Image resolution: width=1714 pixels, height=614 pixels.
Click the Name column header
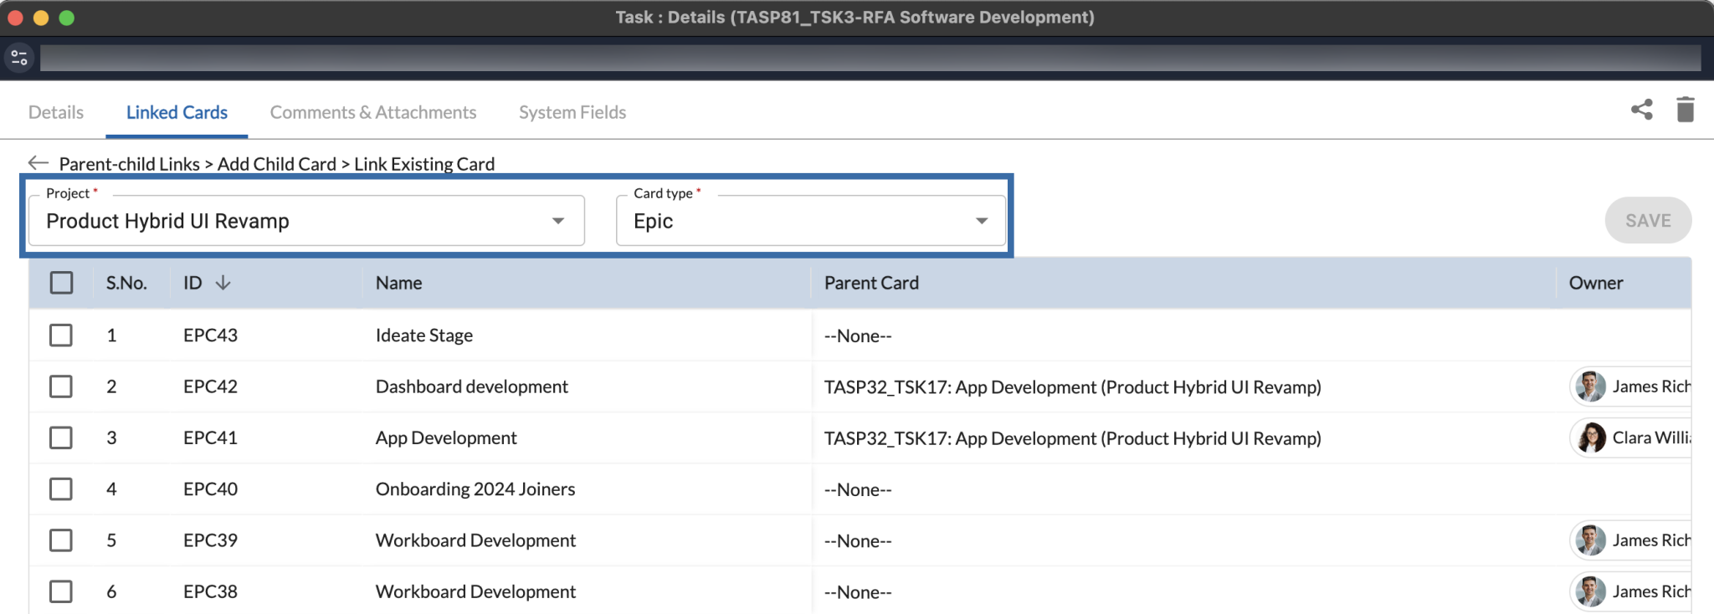[x=398, y=283]
